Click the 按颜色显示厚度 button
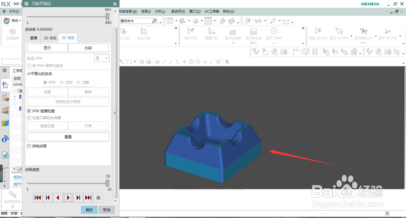The image size is (406, 218). coord(68,102)
